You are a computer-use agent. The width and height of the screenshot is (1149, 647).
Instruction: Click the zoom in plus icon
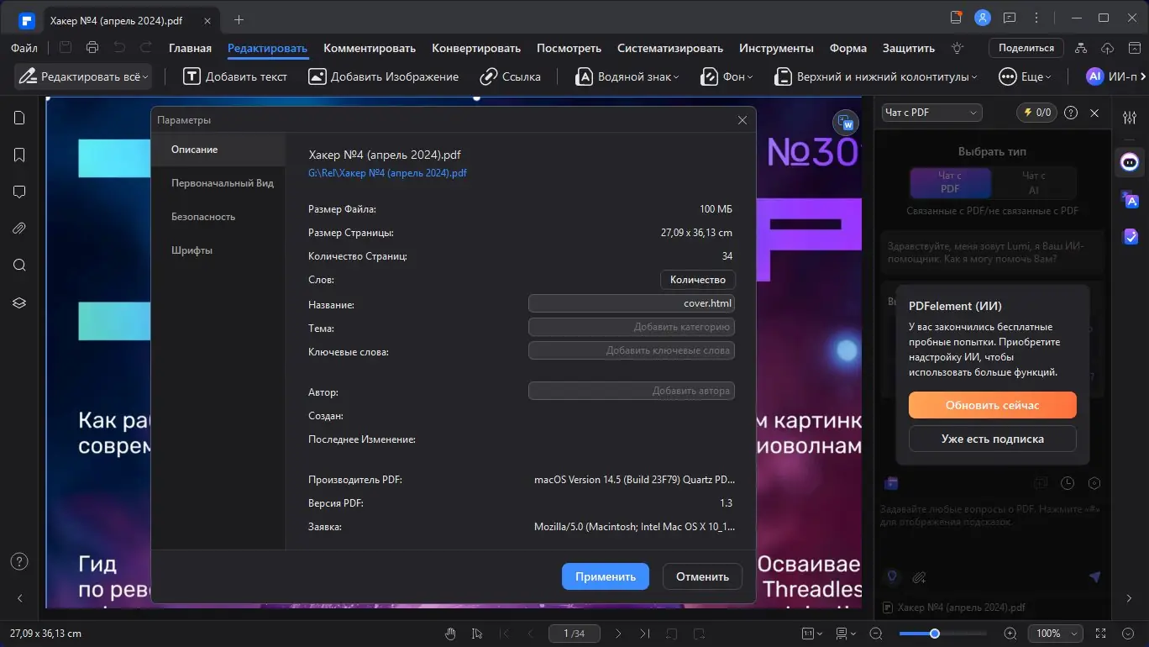(1010, 634)
